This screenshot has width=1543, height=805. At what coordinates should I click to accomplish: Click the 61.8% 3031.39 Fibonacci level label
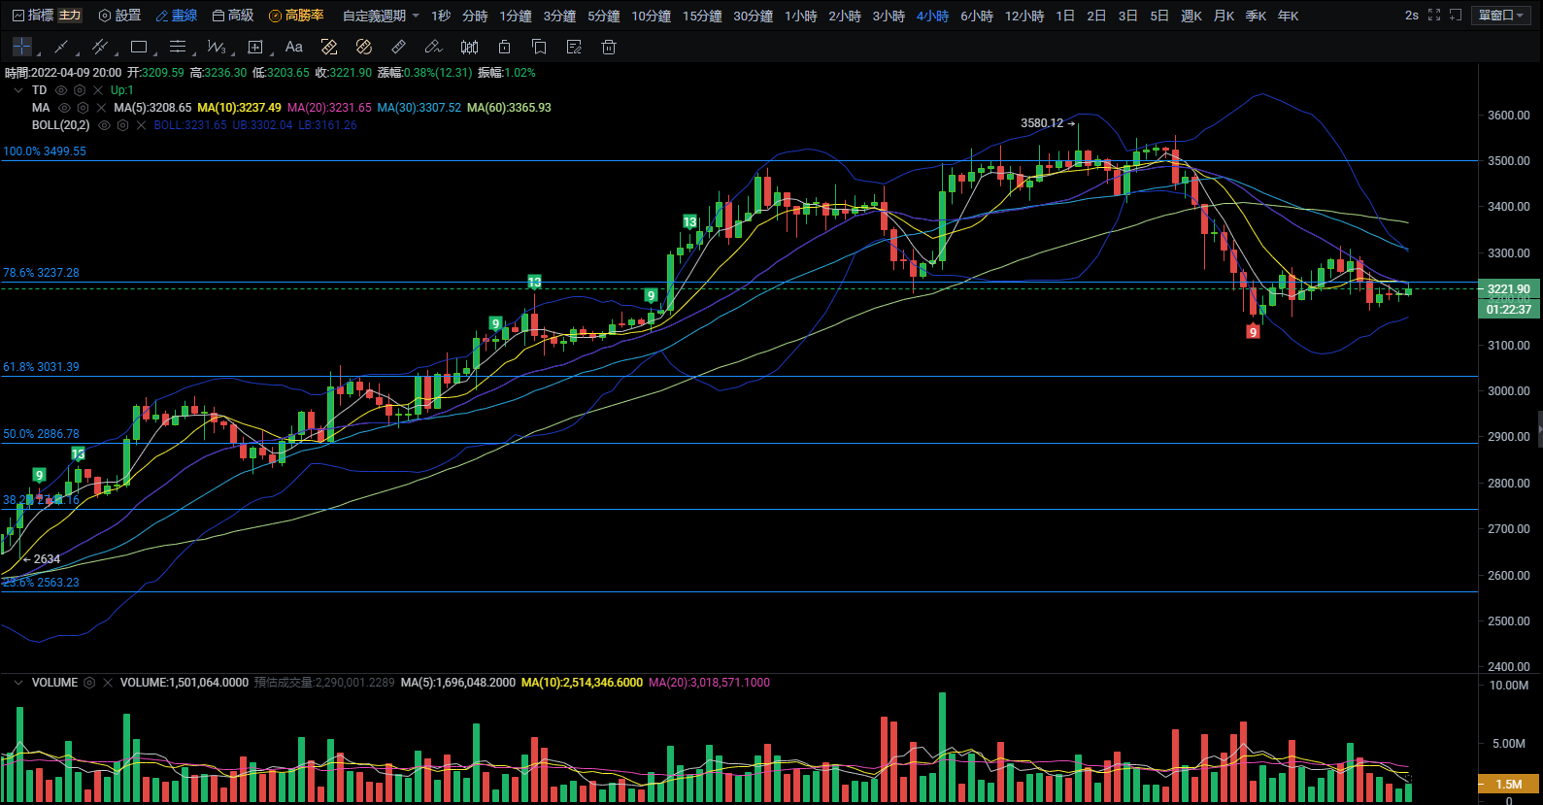click(41, 367)
